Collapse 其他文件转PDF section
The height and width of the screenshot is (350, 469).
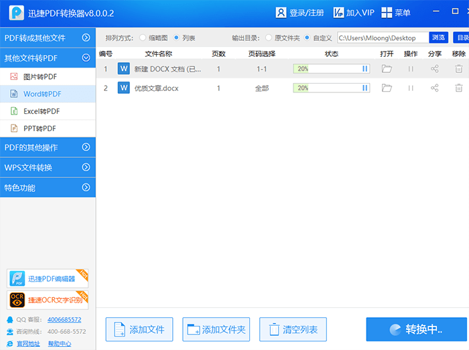(48, 58)
